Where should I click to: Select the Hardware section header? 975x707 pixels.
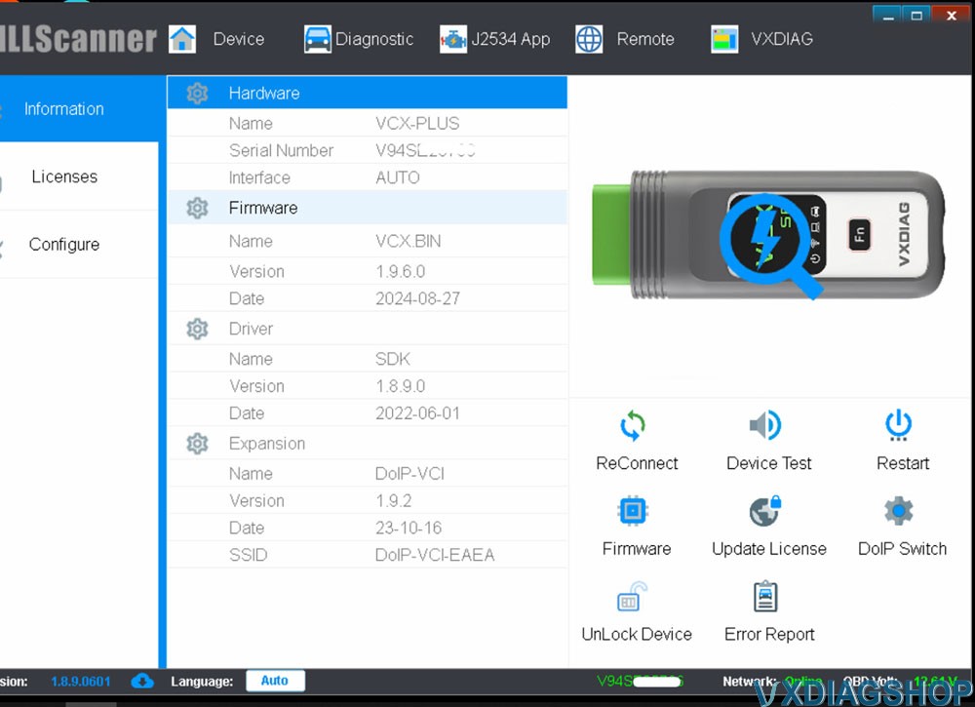(x=367, y=93)
